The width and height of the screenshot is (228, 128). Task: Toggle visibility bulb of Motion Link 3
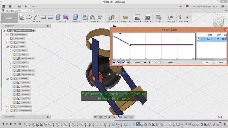click(14, 58)
